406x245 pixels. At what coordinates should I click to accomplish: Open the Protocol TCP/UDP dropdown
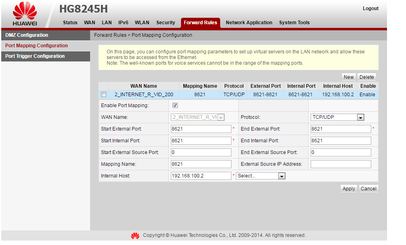337,117
